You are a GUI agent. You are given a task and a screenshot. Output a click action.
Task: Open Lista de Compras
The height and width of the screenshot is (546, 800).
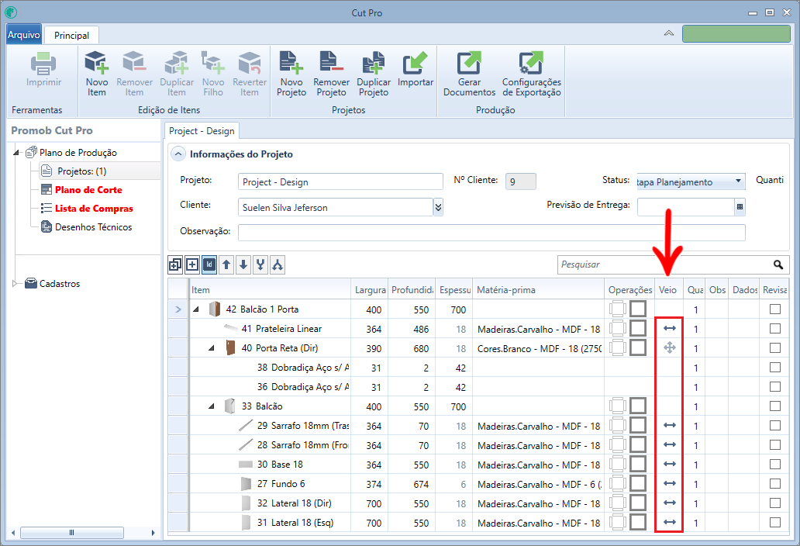coord(94,208)
